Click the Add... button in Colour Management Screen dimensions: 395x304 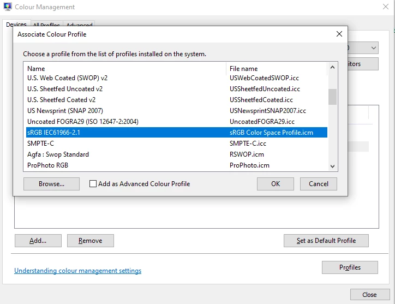(38, 241)
